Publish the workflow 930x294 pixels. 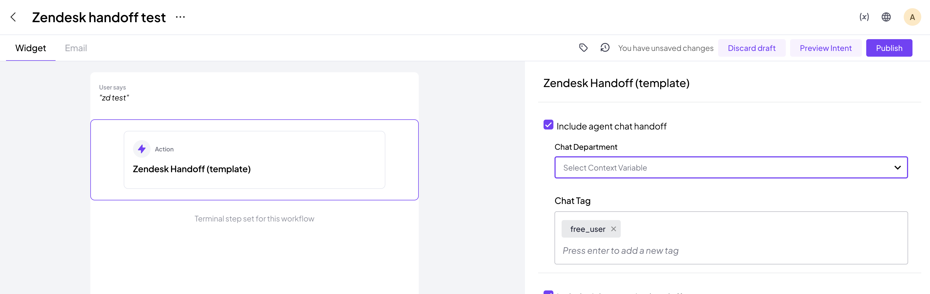click(889, 48)
